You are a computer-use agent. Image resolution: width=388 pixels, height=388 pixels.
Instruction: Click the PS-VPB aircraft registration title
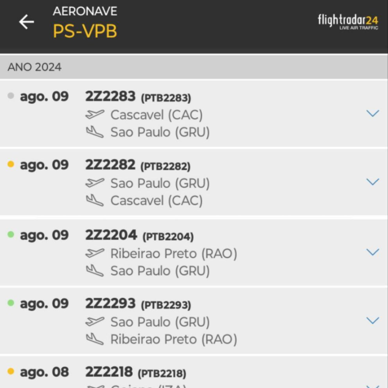(85, 31)
